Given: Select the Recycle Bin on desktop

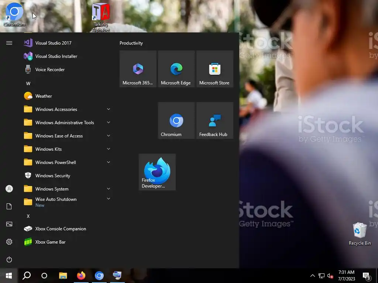Looking at the screenshot, I should [360, 234].
